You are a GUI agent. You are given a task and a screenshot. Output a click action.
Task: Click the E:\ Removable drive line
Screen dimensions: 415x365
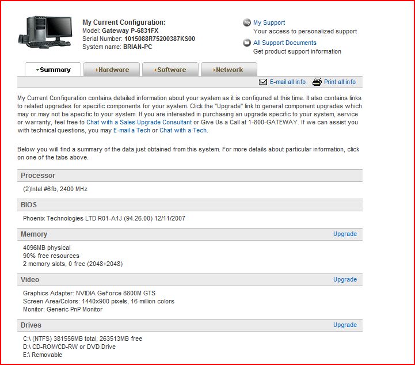click(43, 355)
